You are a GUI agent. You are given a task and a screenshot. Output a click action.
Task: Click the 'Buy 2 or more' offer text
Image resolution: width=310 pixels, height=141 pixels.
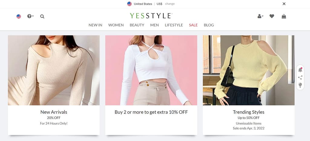tap(151, 112)
